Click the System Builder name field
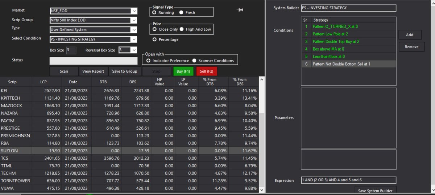 click(x=348, y=8)
